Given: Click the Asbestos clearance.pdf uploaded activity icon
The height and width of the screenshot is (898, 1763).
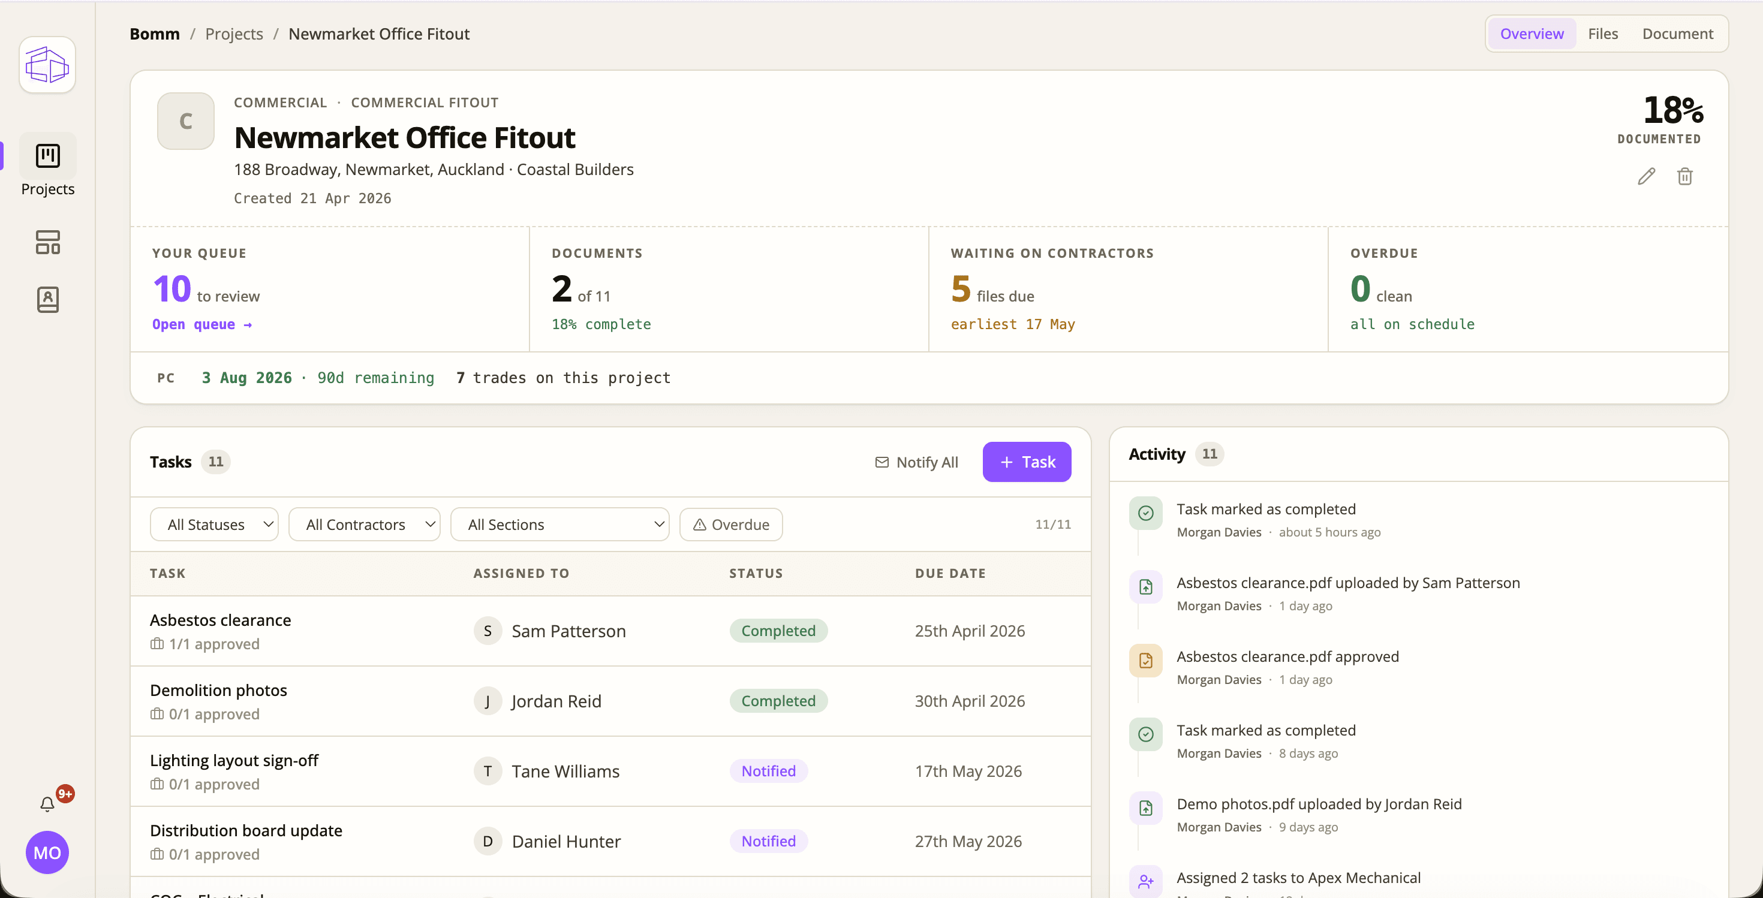Looking at the screenshot, I should pyautogui.click(x=1146, y=587).
